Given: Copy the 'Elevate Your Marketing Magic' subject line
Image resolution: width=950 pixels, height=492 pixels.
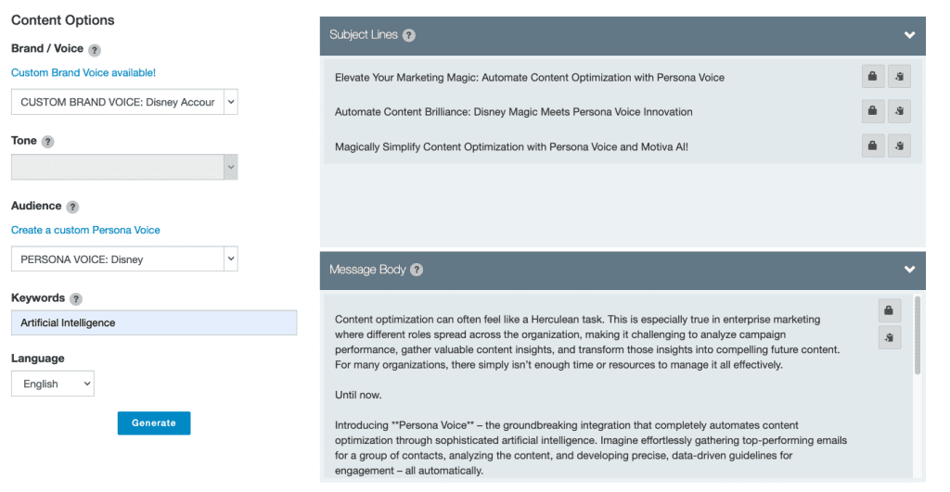Looking at the screenshot, I should coord(899,77).
